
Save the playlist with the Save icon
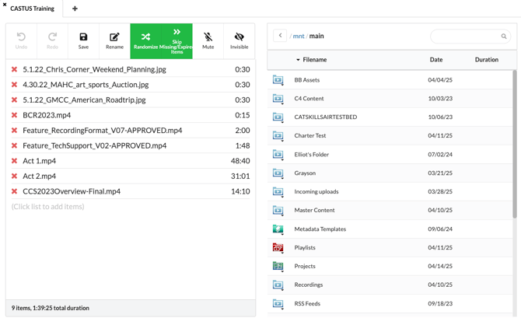83,37
